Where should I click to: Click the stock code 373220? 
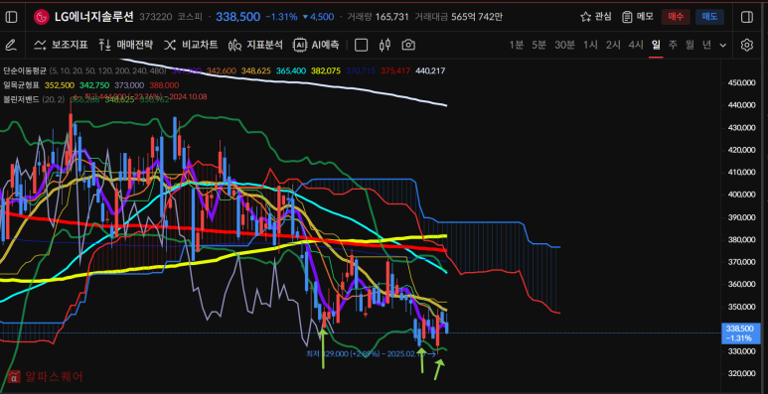[155, 17]
